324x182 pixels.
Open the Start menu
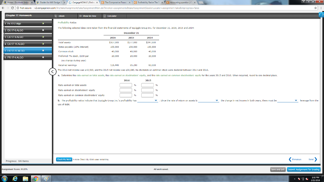pyautogui.click(x=4, y=179)
